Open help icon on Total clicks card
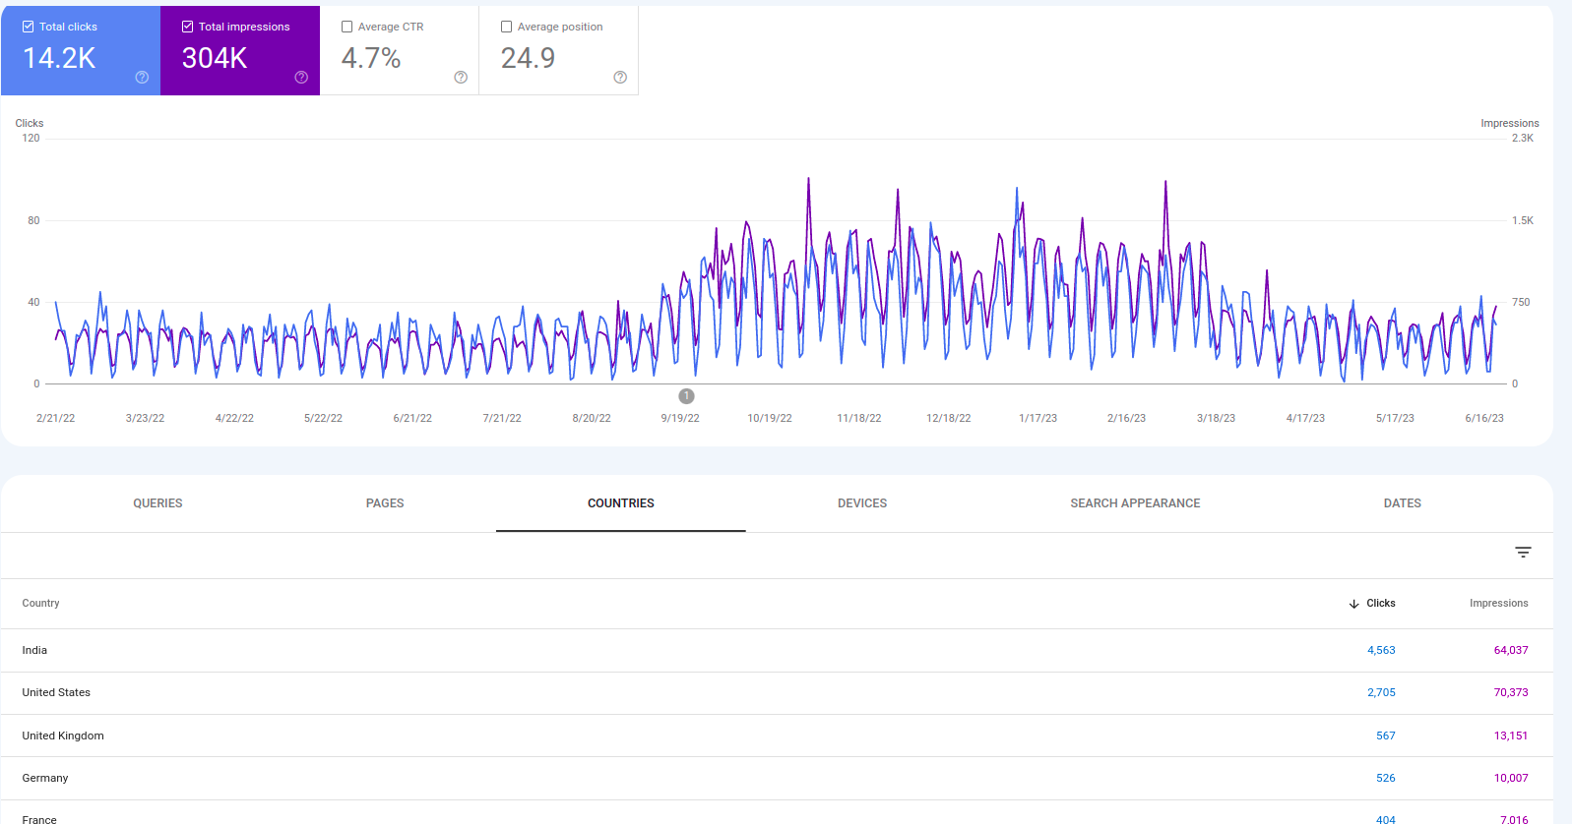This screenshot has height=824, width=1572. (x=142, y=78)
